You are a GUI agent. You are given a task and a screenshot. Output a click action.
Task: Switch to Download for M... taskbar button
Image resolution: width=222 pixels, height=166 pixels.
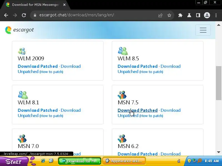point(80,161)
